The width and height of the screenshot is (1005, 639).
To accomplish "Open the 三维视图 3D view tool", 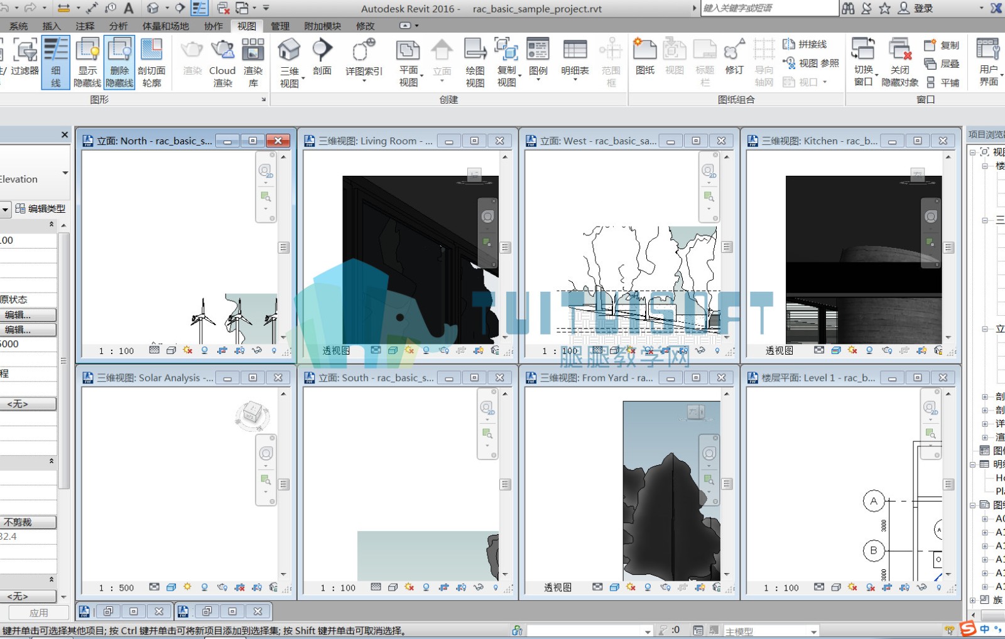I will 290,63.
